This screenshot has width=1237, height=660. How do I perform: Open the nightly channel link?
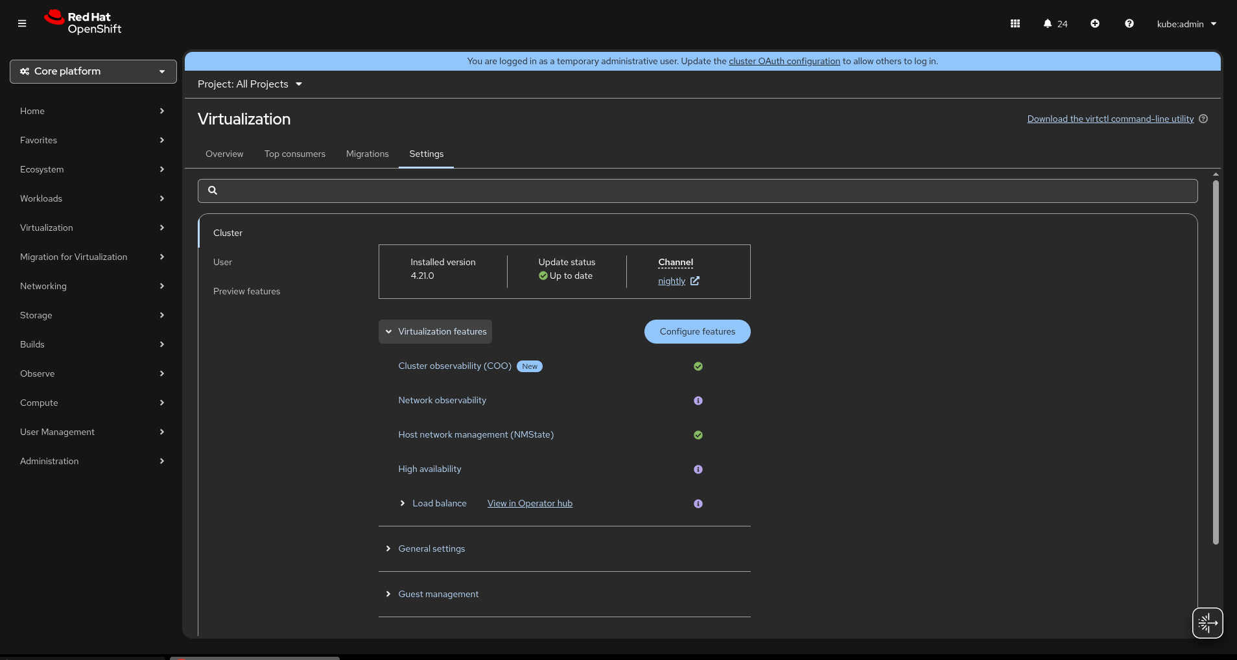pos(672,281)
